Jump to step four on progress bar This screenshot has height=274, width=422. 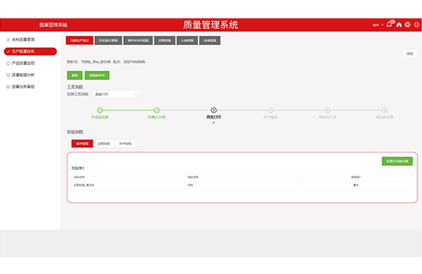pyautogui.click(x=271, y=110)
